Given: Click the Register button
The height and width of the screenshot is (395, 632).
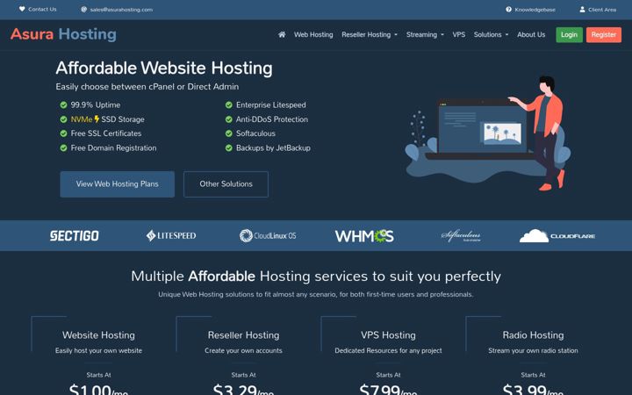Looking at the screenshot, I should coord(603,34).
